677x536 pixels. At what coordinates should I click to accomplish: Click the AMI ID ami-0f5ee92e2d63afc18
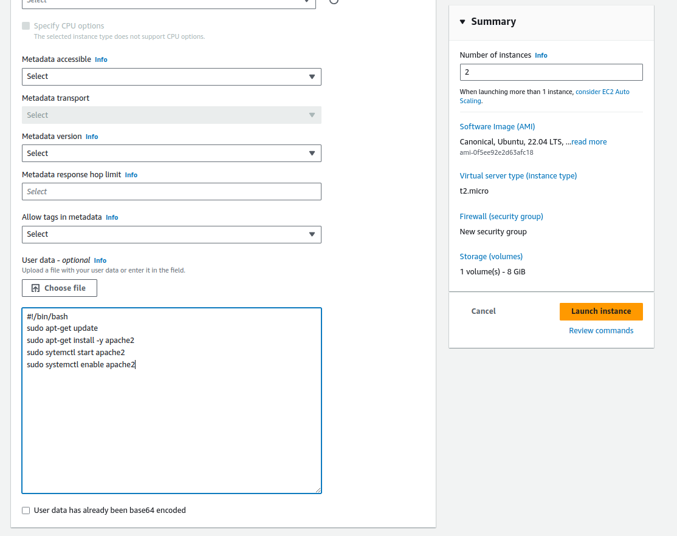(496, 152)
